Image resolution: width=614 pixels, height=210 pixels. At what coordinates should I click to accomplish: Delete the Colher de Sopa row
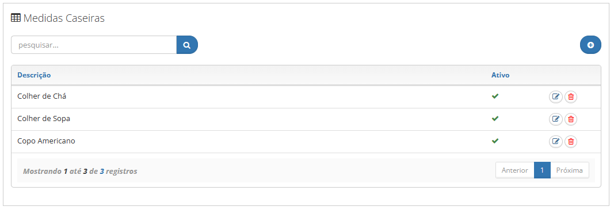point(570,119)
